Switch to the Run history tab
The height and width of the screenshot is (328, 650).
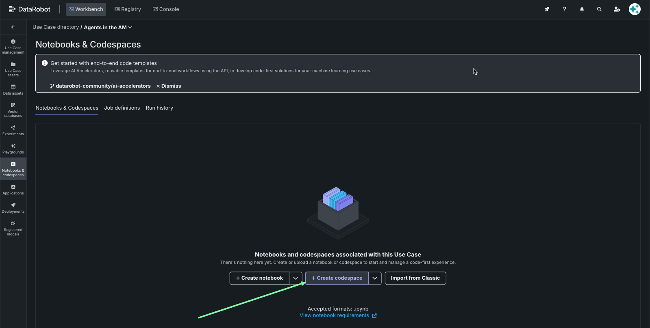click(159, 108)
